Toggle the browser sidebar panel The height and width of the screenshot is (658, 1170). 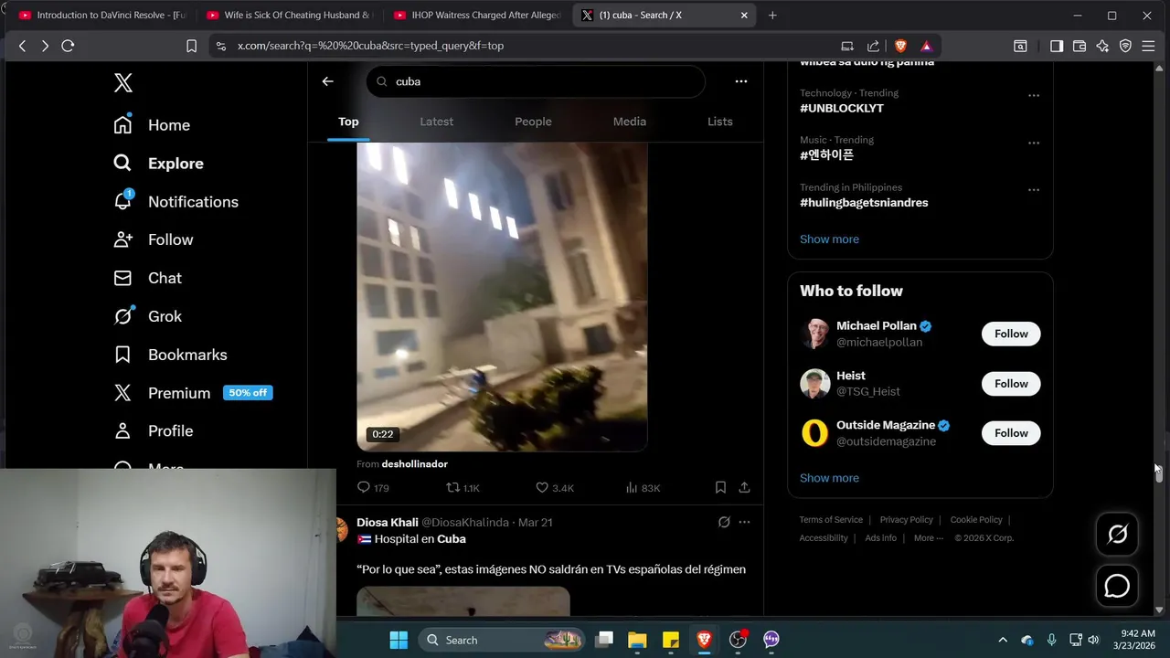click(1057, 46)
